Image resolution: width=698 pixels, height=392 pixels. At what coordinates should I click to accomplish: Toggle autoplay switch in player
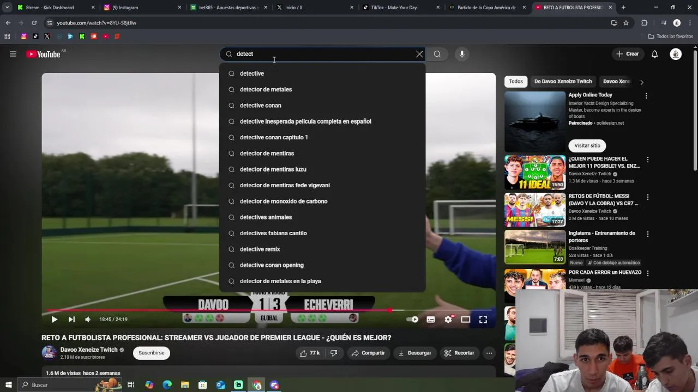413,320
